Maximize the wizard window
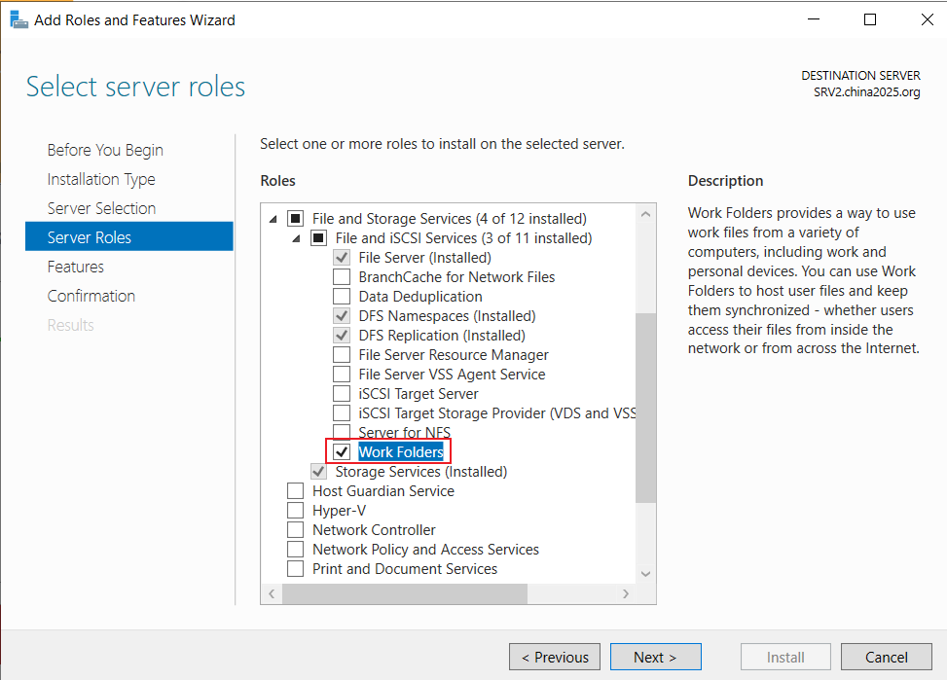947x680 pixels. point(870,19)
